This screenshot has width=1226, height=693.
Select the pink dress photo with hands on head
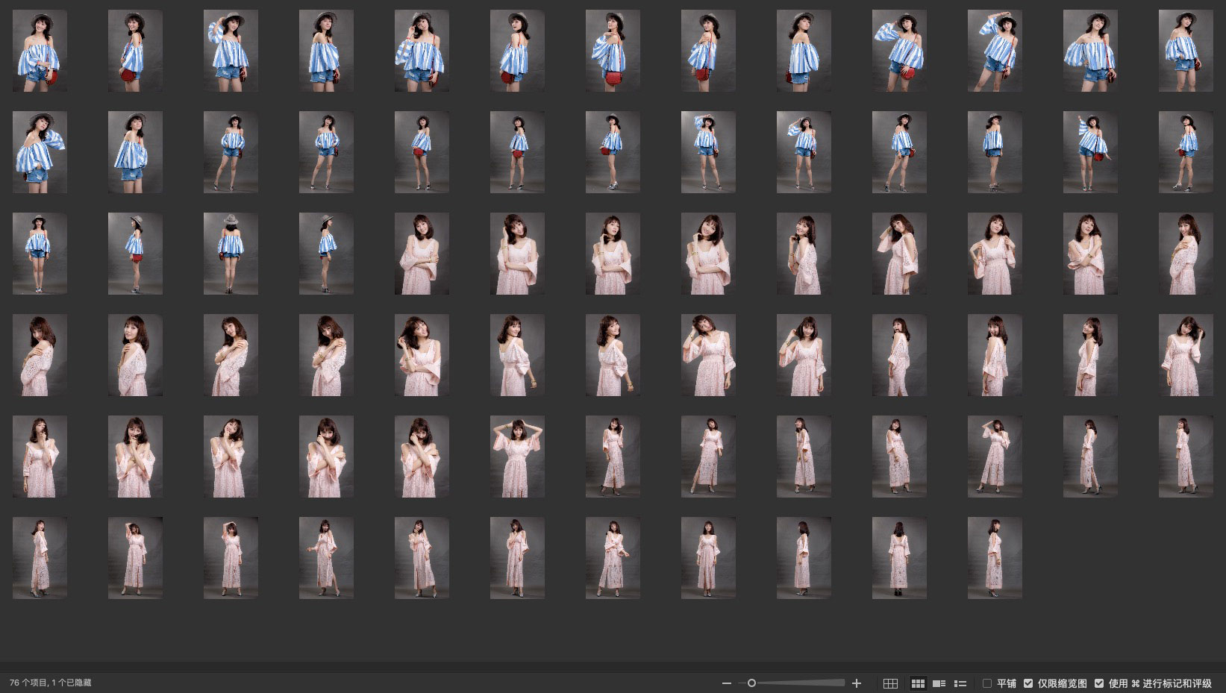pos(517,457)
